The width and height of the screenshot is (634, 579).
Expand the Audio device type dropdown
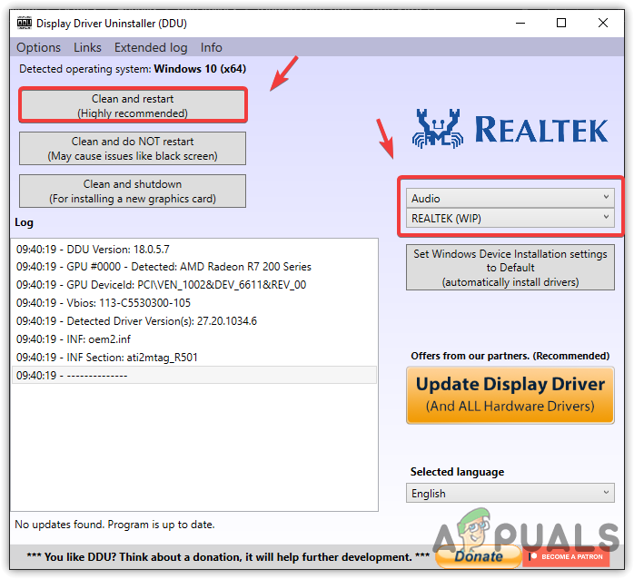click(510, 198)
